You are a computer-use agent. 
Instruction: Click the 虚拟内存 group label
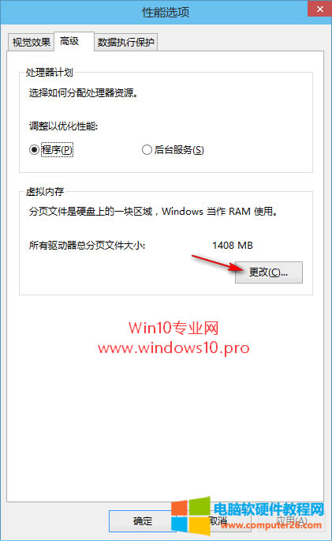click(45, 191)
